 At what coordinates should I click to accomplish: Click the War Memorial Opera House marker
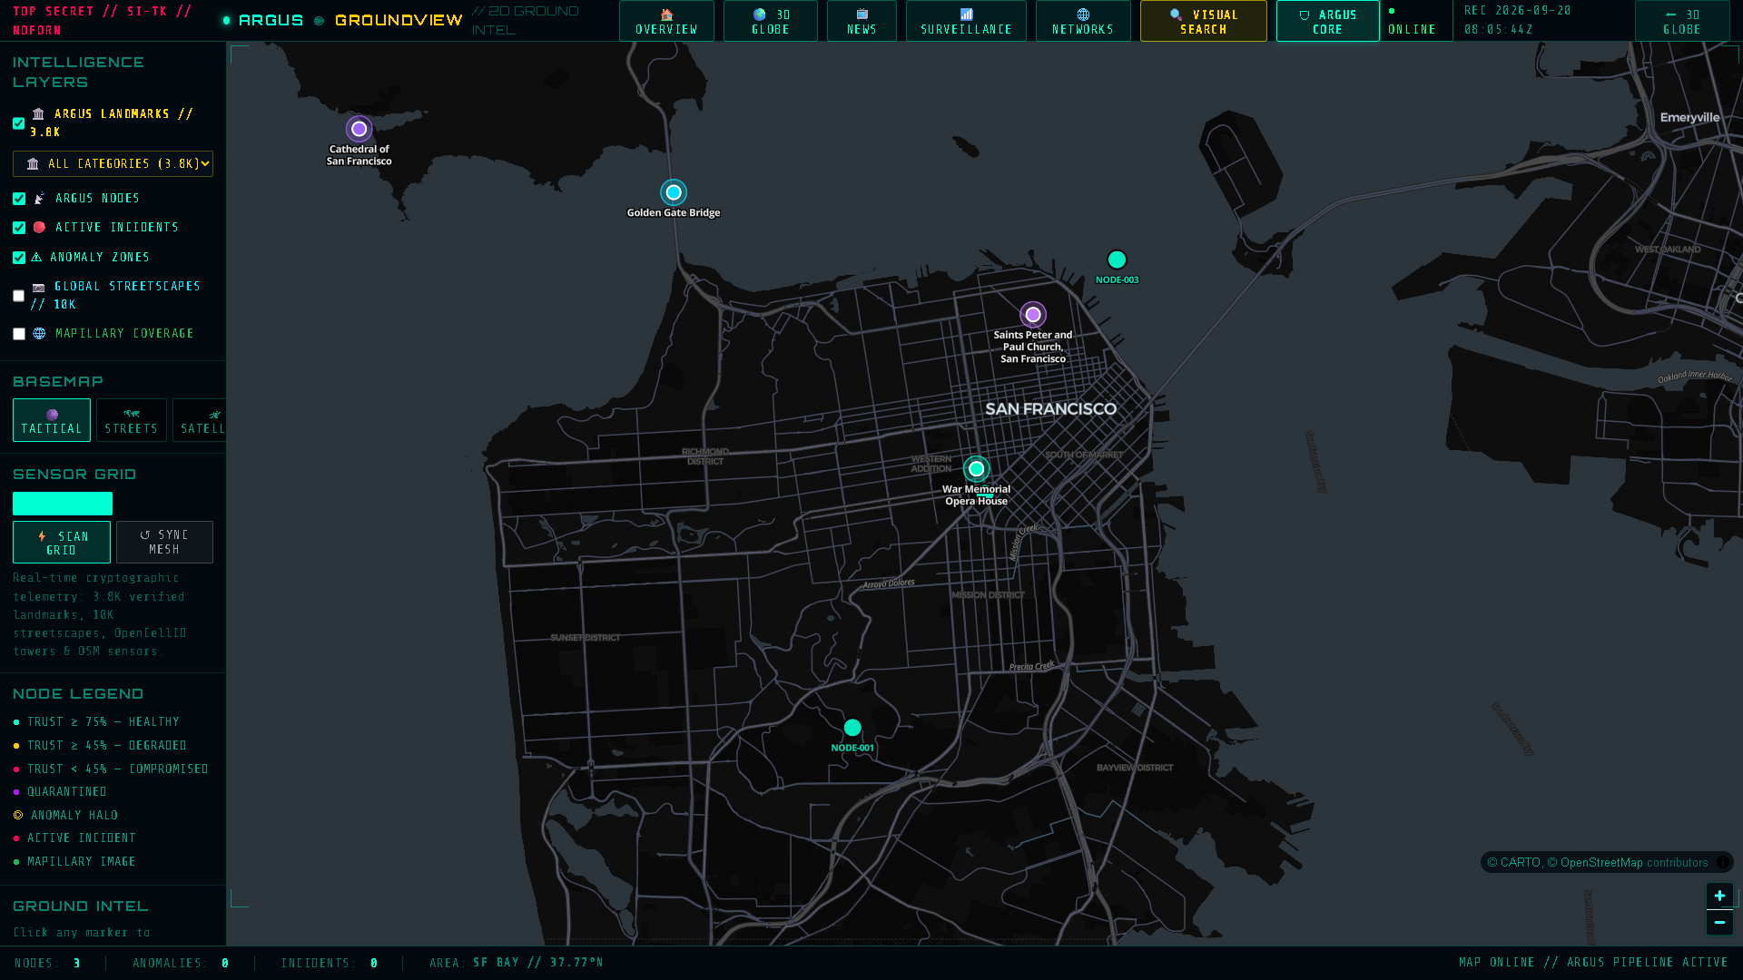click(976, 469)
